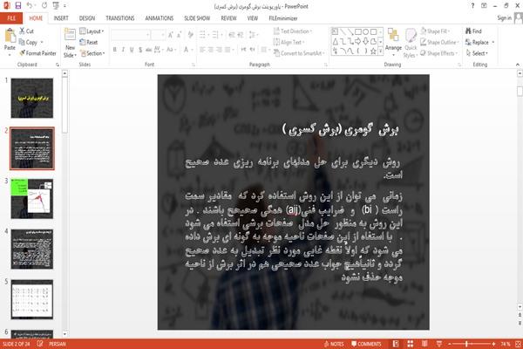Select slide 3 thumbnail with green box

tap(32, 199)
